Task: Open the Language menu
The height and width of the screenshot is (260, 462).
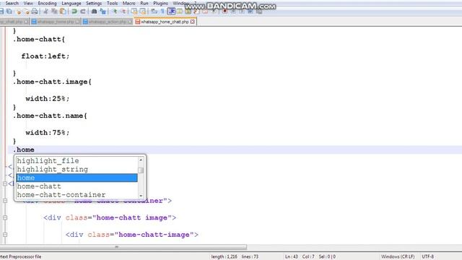Action: pos(71,3)
